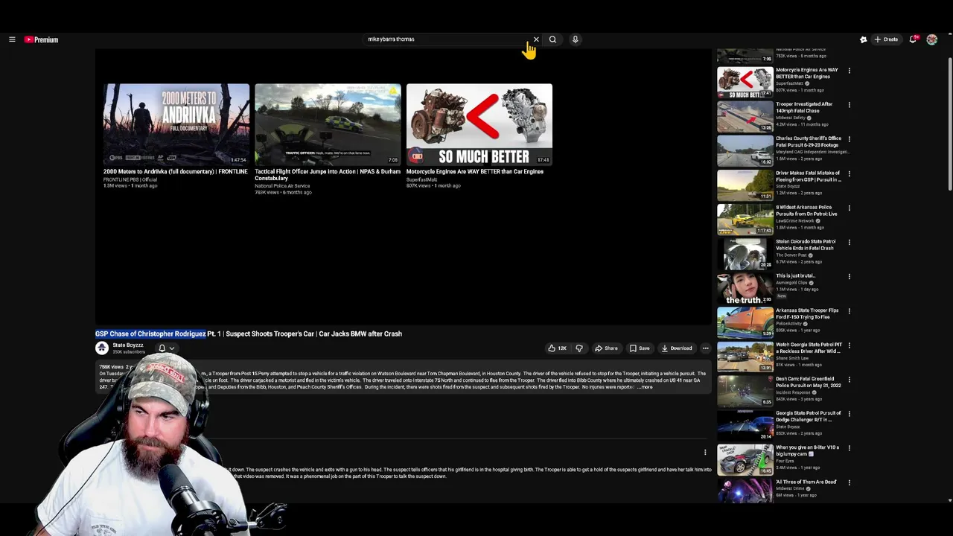Open 'Stolen Colorado State Patrol Vehicle' thumbnail
This screenshot has height=536, width=953.
[x=745, y=253]
